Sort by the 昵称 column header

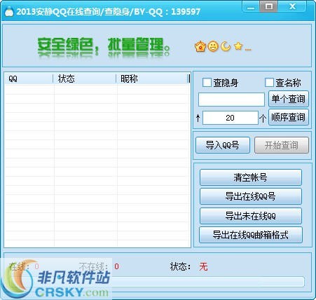(x=152, y=79)
